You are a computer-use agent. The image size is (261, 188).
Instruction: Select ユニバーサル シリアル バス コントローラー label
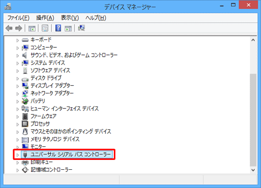[x=70, y=154]
